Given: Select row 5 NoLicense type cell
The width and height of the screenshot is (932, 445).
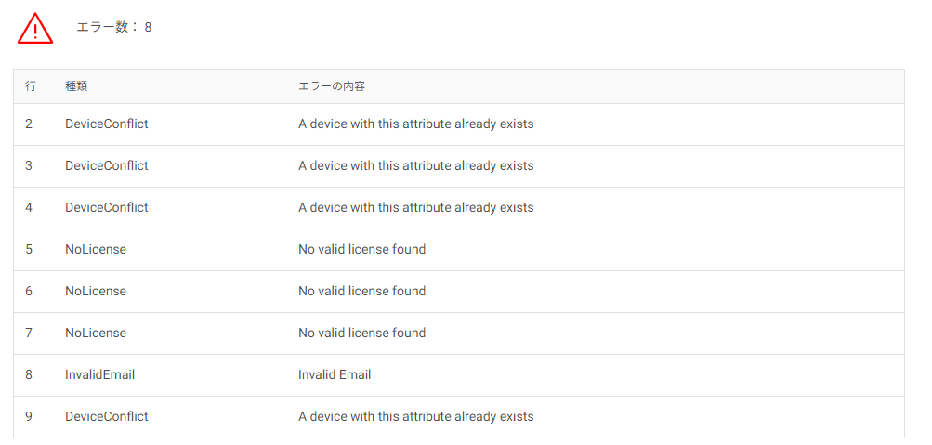Looking at the screenshot, I should 96,250.
